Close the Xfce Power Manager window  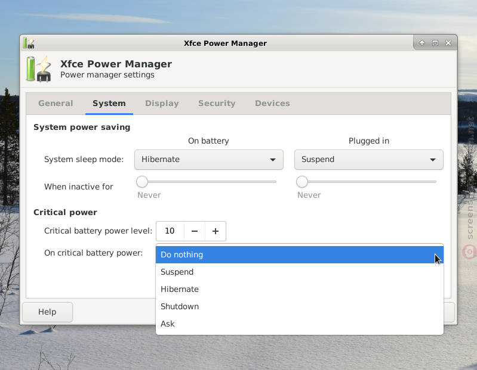(x=448, y=43)
